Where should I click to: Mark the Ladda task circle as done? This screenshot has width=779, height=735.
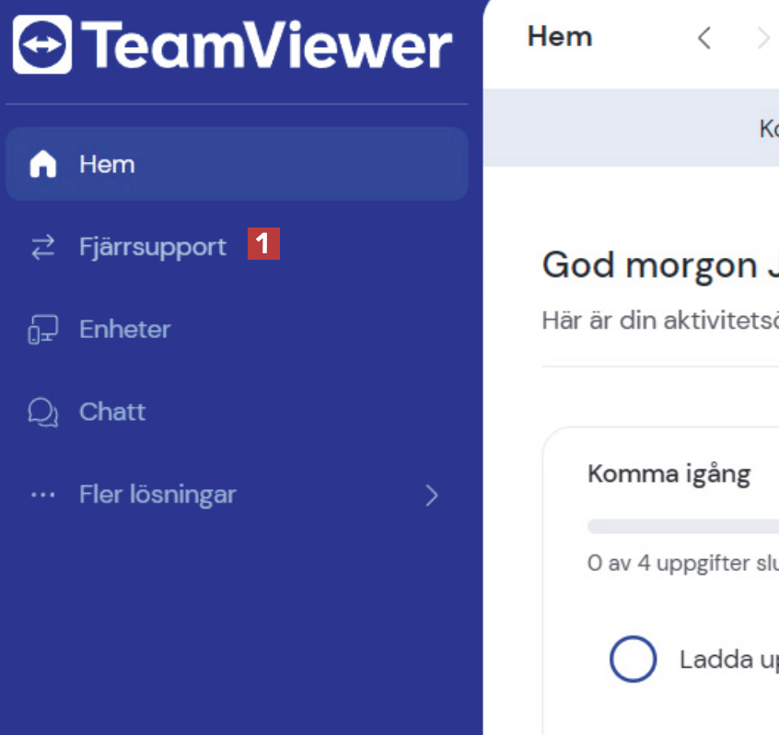tap(633, 659)
